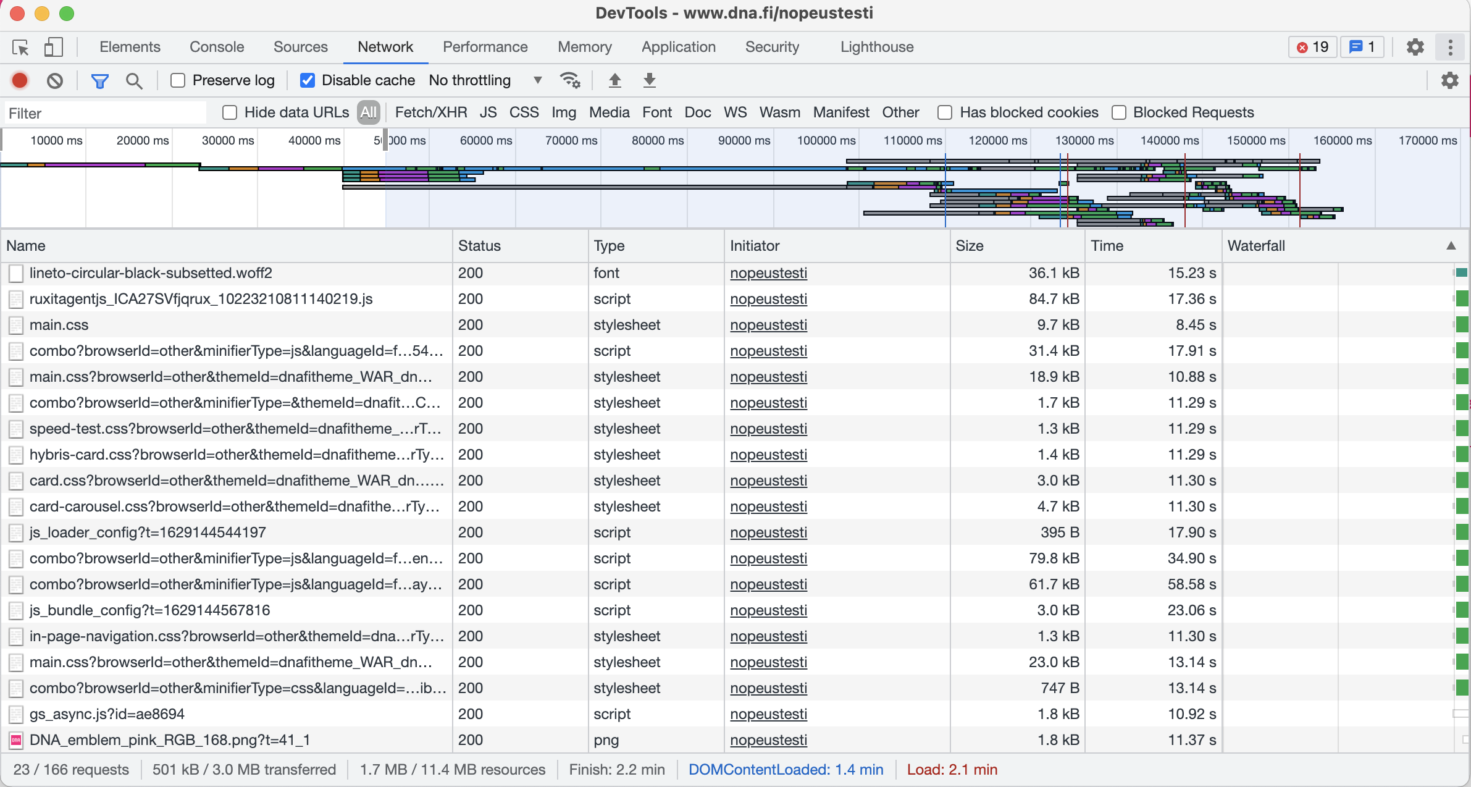Screen dimensions: 1471x787
Task: Click waterfall bar for lineto-circular font row
Action: [1461, 273]
